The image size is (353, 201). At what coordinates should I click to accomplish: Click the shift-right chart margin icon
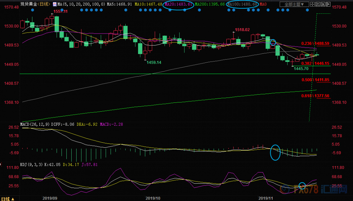(328, 4)
